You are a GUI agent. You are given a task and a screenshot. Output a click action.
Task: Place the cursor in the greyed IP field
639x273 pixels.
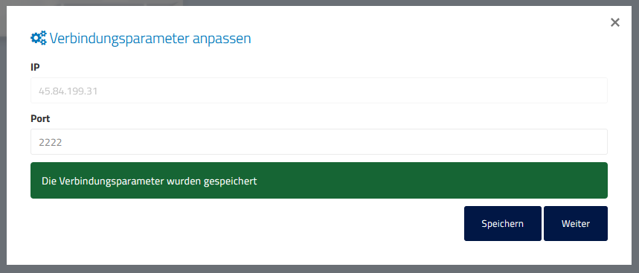pos(319,91)
